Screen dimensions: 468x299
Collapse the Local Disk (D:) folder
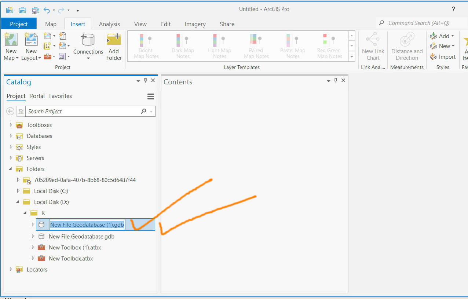pos(18,202)
